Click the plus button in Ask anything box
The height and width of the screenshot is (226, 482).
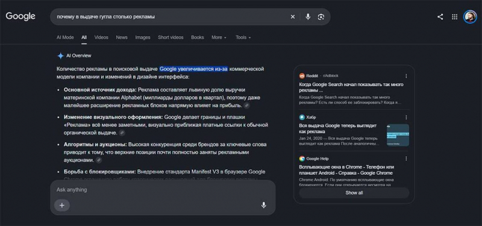coord(62,205)
